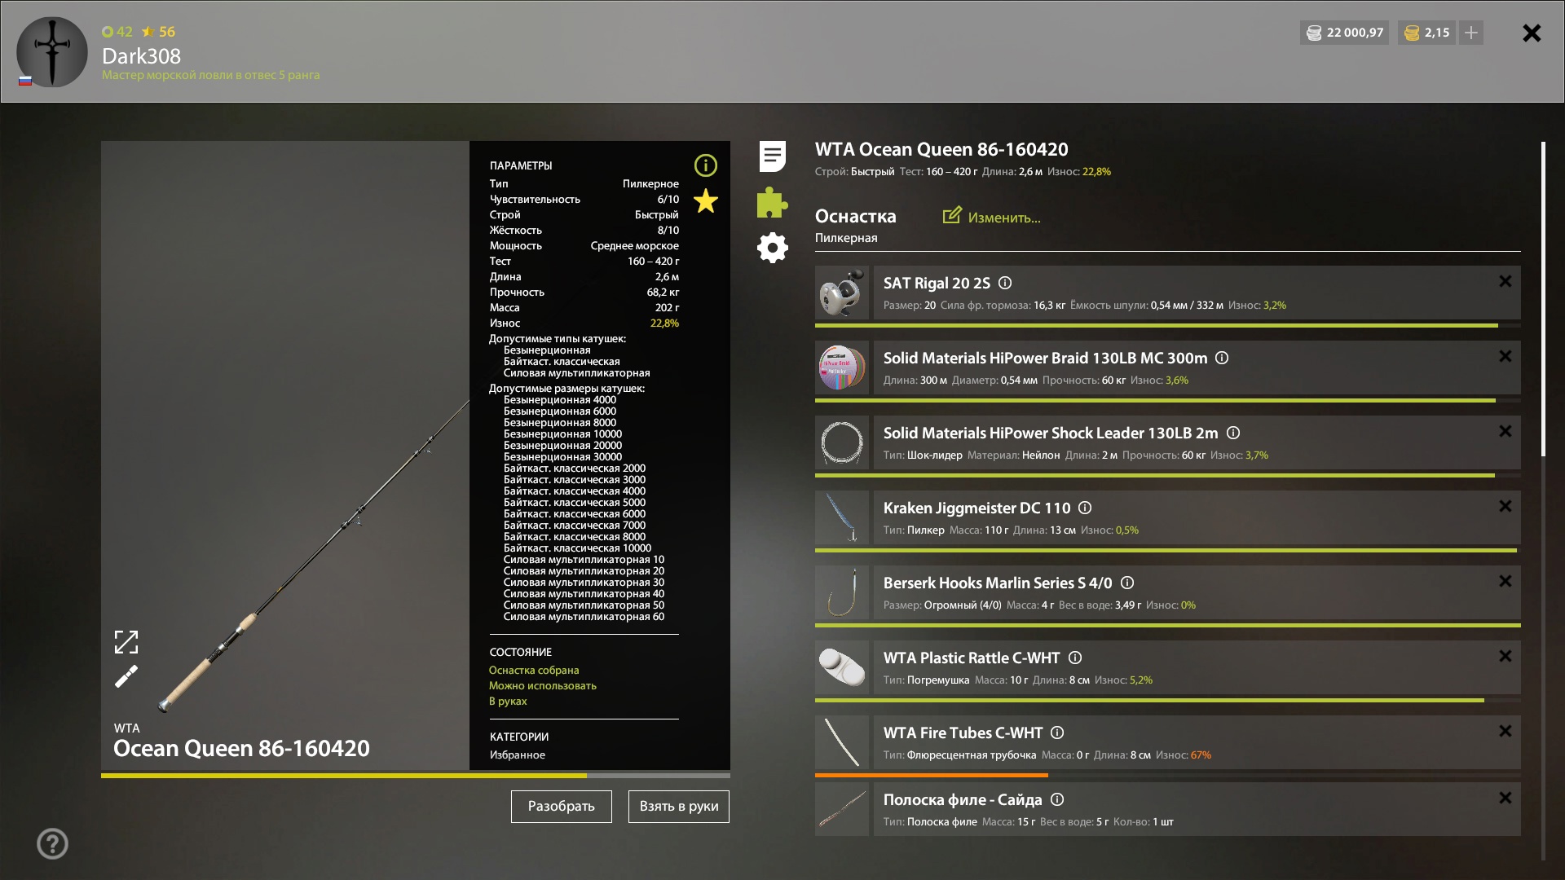Open the help question mark icon
Screen dimensions: 1565x880
[52, 843]
